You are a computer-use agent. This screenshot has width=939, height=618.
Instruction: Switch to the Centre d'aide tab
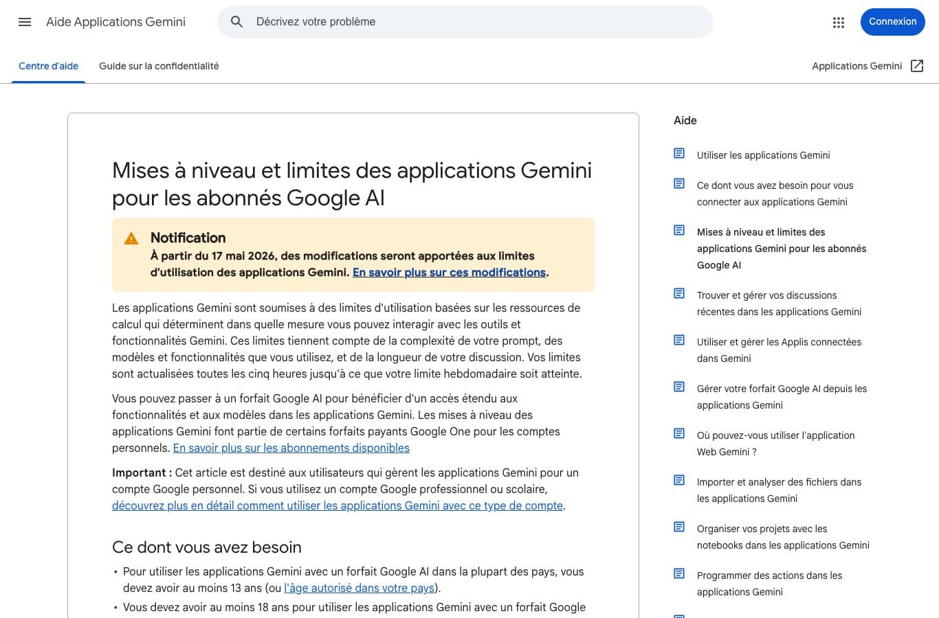pos(48,66)
